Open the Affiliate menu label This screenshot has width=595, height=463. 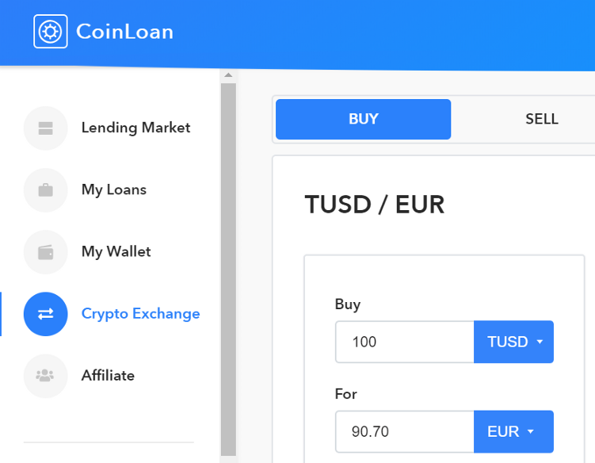pos(109,376)
